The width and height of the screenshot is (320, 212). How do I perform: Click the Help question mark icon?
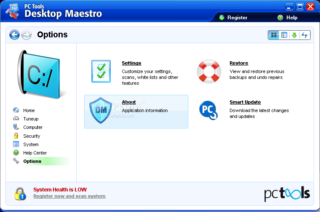[280, 18]
